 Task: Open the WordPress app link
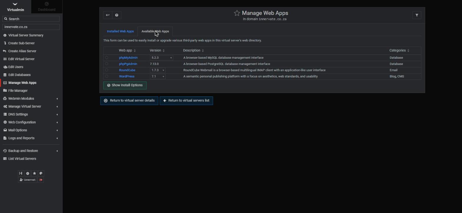pos(127,77)
